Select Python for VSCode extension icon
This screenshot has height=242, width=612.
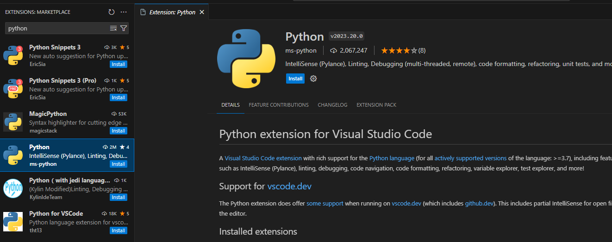tap(13, 222)
